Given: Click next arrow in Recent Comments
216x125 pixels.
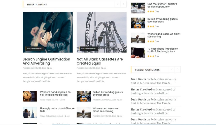Looking at the screenshot, I should (178, 69).
